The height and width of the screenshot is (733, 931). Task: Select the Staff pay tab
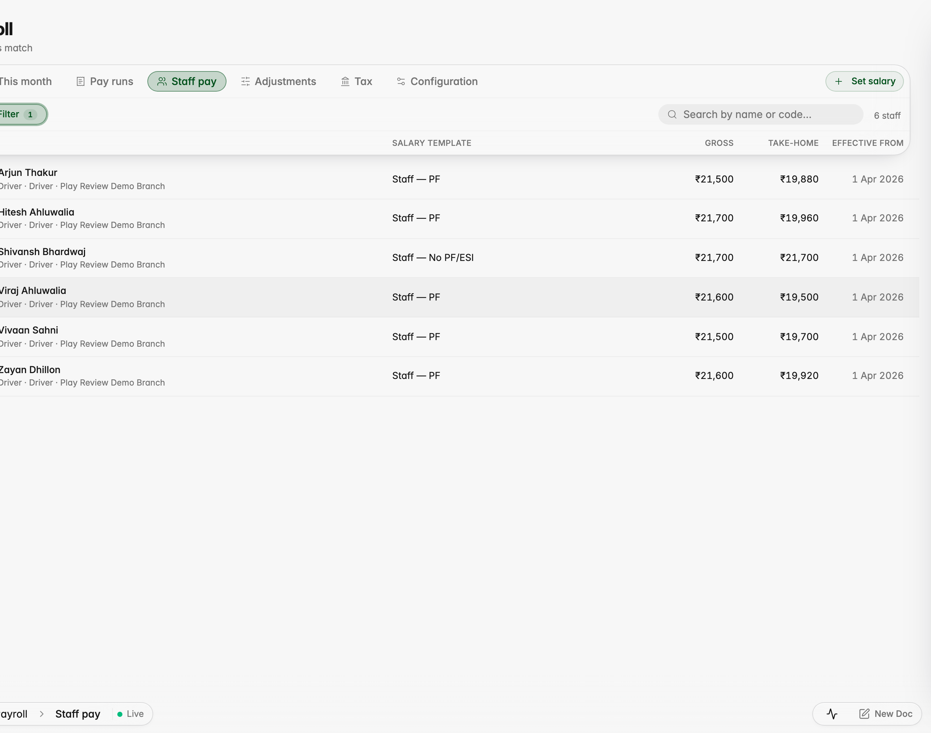point(187,81)
